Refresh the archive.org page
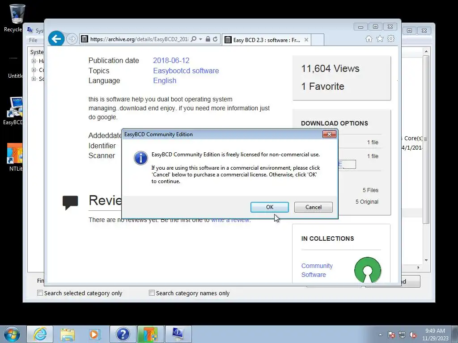458x343 pixels. (215, 39)
